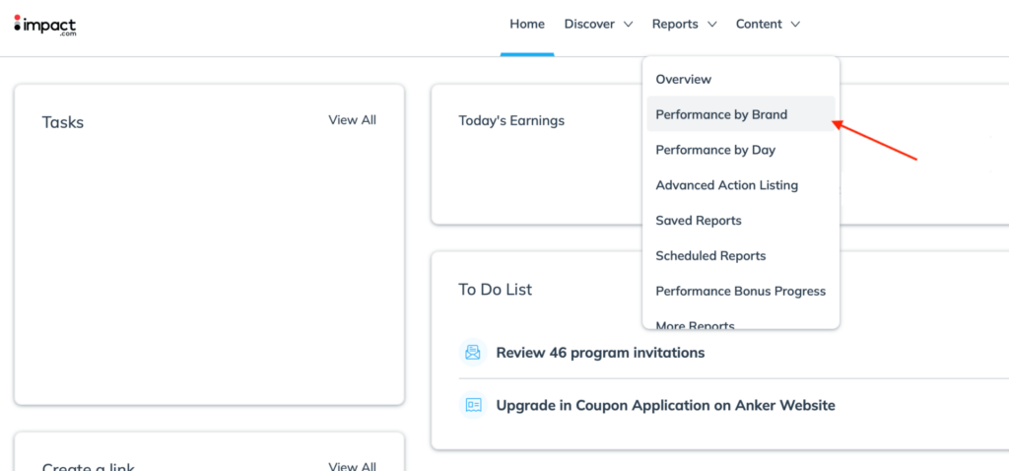Click View All in the Tasks card
Viewport: 1009px width, 471px height.
(x=352, y=120)
